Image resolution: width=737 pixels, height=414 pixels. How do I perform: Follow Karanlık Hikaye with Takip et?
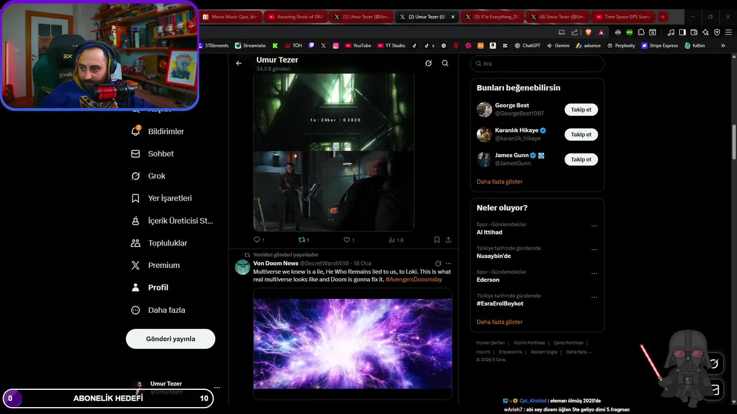point(581,135)
